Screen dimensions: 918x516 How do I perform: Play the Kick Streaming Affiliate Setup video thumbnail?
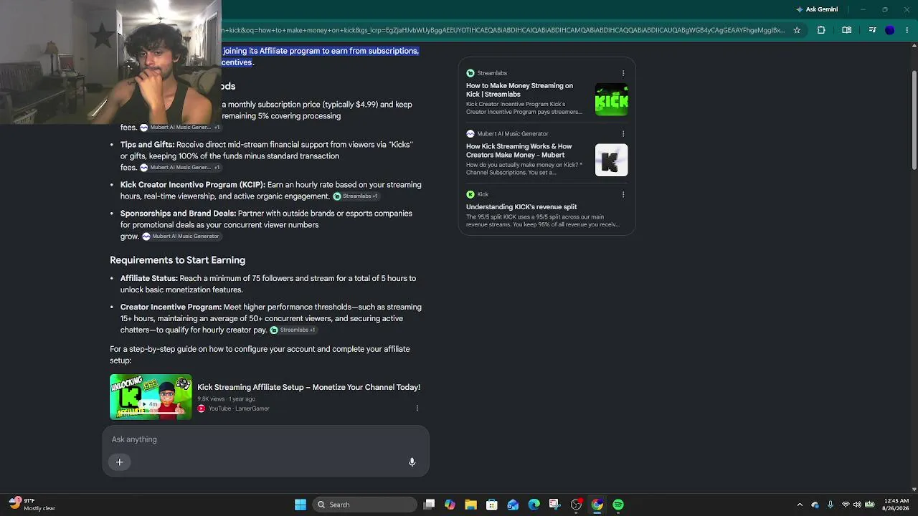click(151, 396)
